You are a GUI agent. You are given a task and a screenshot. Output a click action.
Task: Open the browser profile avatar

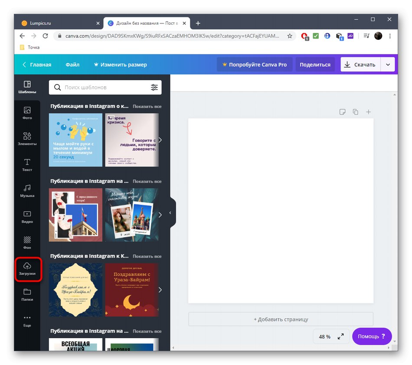tap(378, 36)
